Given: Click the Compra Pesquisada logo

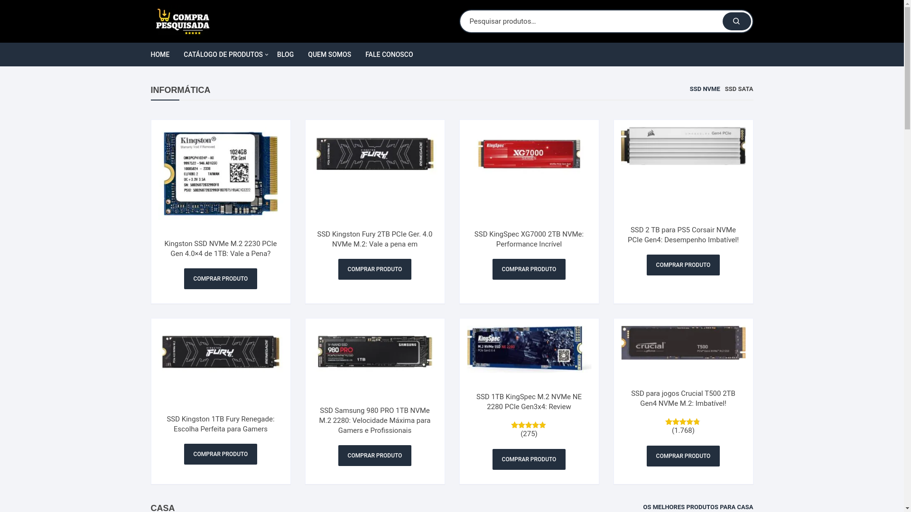Looking at the screenshot, I should pyautogui.click(x=183, y=21).
